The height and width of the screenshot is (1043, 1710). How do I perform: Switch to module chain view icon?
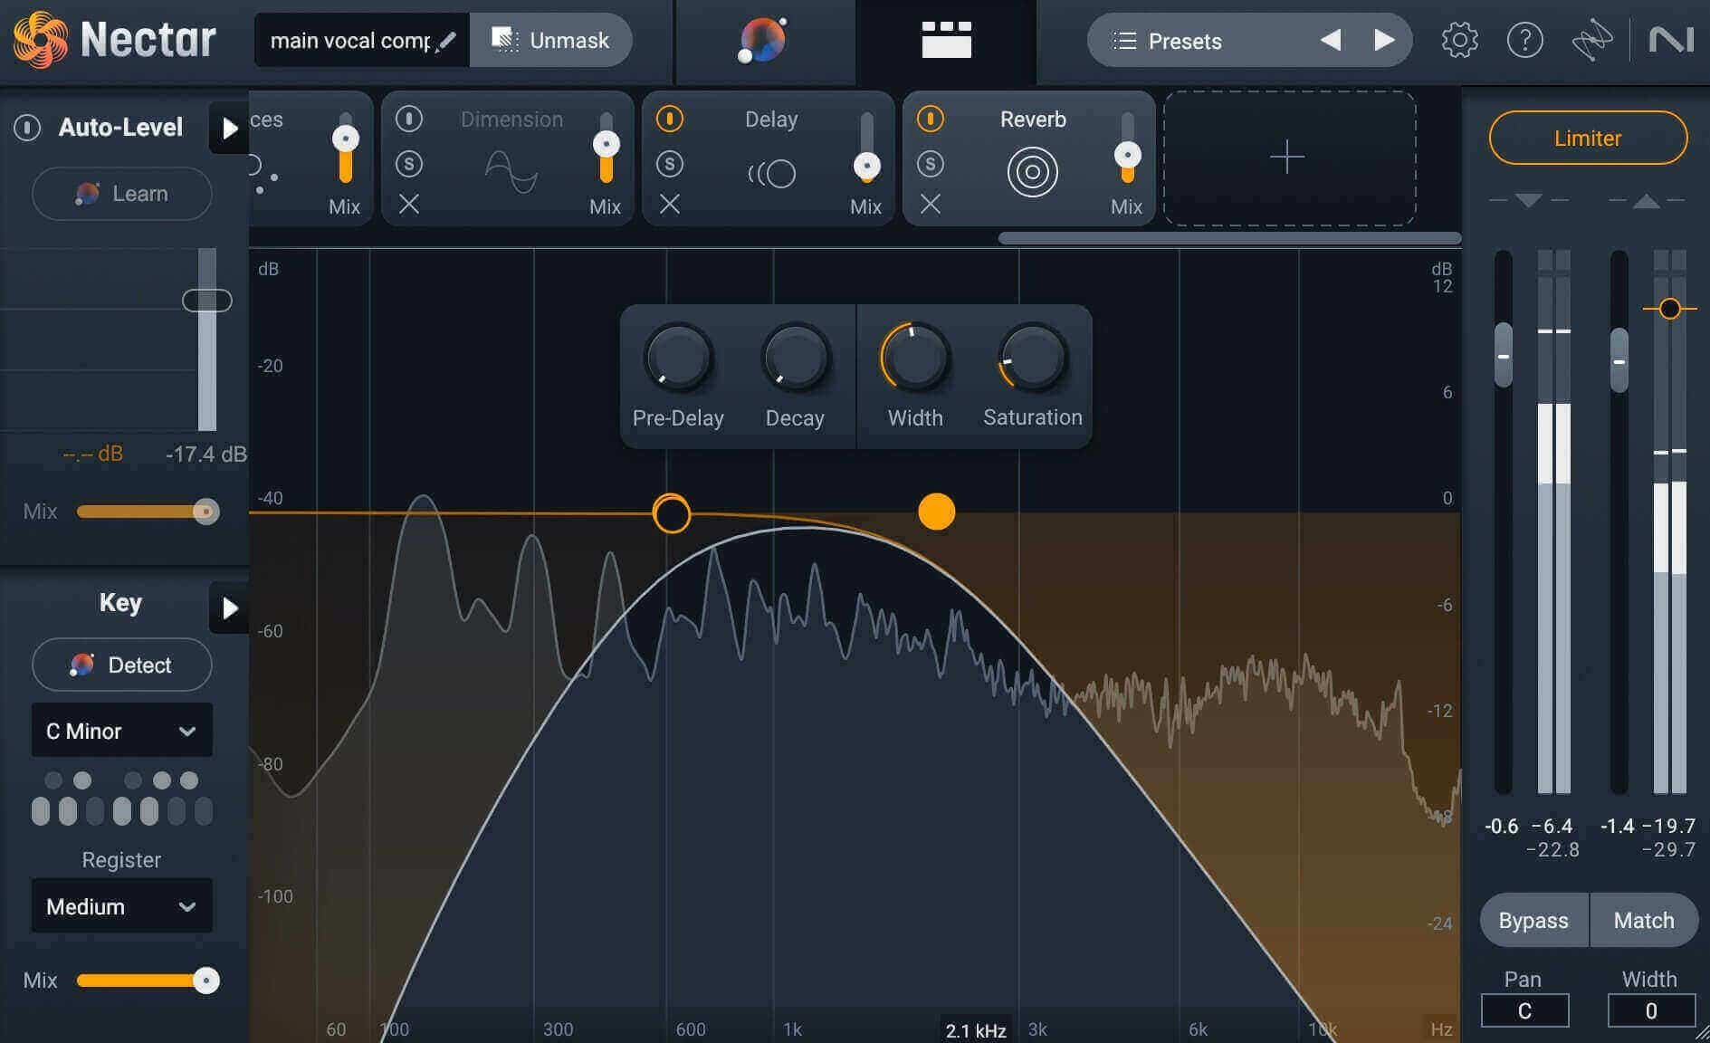[x=946, y=40]
